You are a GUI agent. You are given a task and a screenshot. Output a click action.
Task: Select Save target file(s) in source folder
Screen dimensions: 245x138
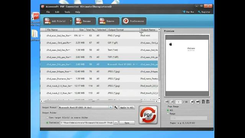[x=47, y=118]
